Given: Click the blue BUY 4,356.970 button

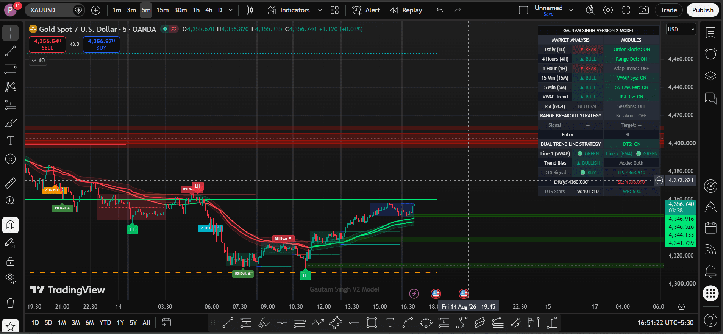Looking at the screenshot, I should click(x=101, y=44).
